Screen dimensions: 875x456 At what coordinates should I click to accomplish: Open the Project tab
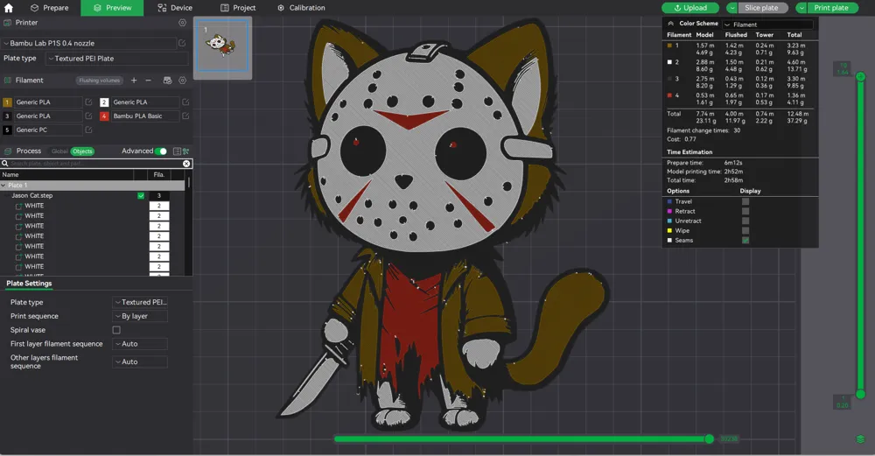(x=238, y=8)
